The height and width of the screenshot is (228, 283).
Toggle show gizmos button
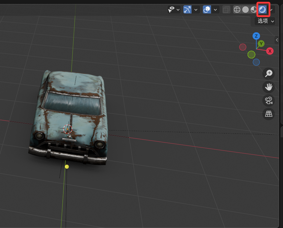(188, 10)
